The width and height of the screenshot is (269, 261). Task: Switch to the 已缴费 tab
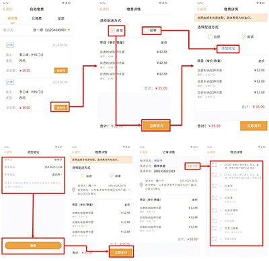(37, 18)
